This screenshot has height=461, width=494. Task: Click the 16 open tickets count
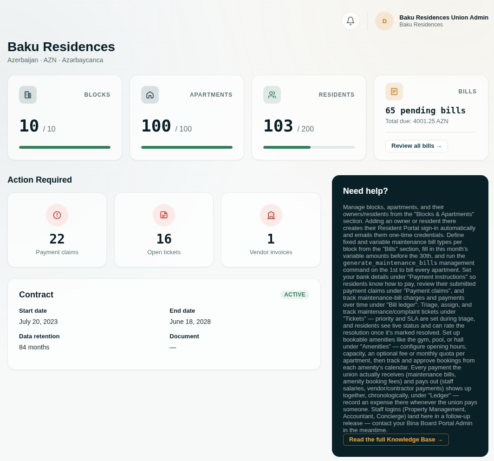pyautogui.click(x=164, y=239)
